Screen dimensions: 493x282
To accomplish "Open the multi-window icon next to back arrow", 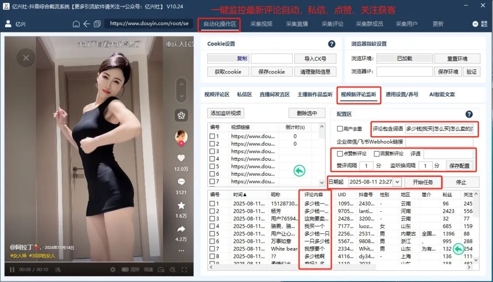I will pos(97,24).
